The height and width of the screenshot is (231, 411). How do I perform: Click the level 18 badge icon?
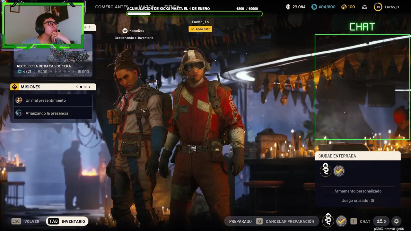click(378, 7)
